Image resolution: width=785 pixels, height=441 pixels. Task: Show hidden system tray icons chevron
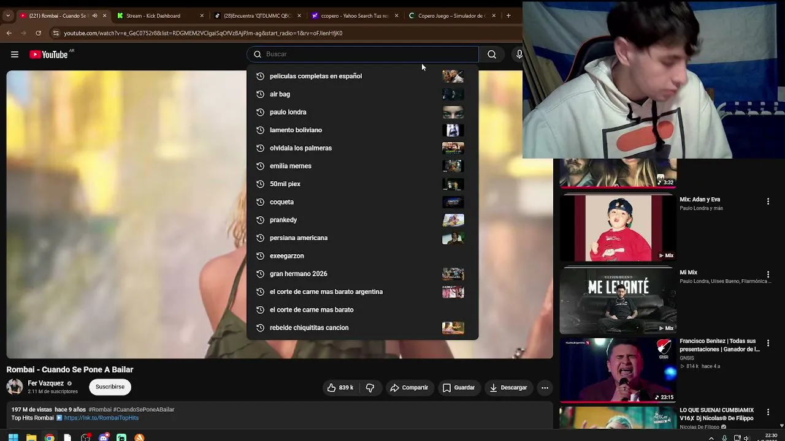[x=711, y=438]
